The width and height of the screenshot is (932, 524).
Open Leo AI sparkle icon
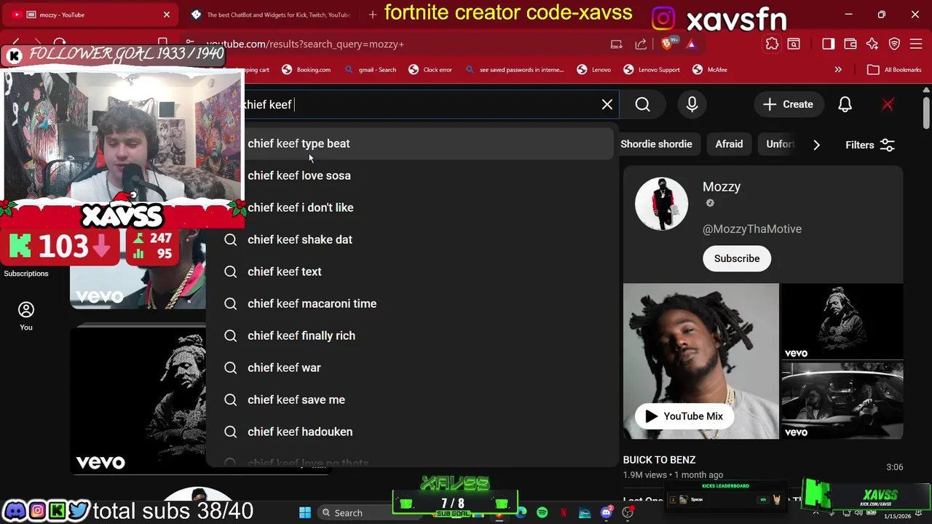coord(872,44)
